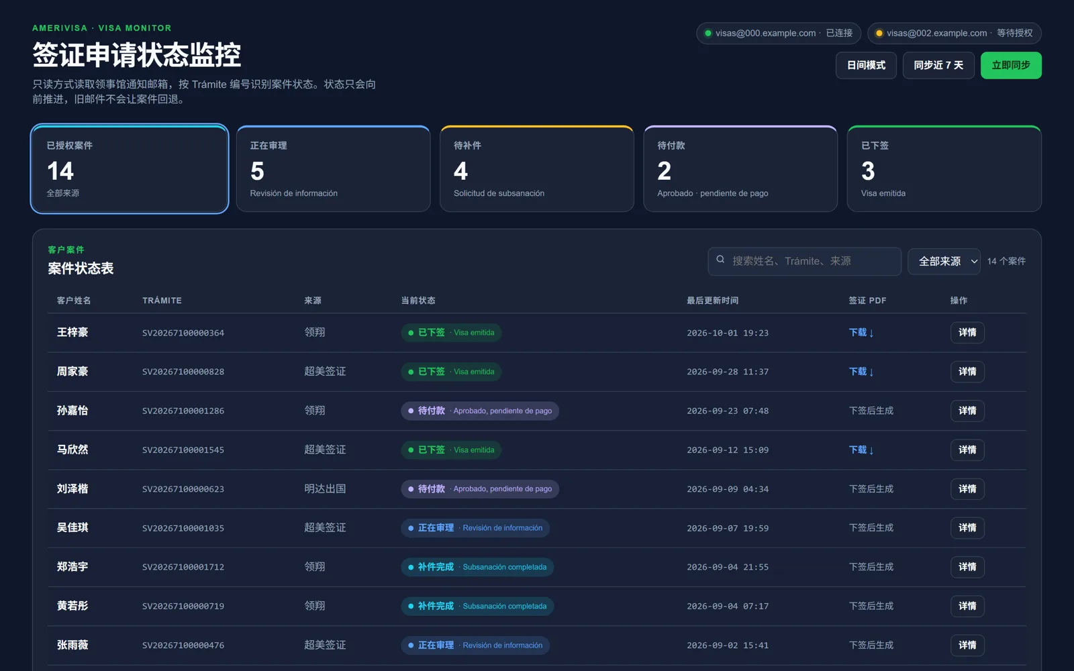Toggle 日间模式 day mode
This screenshot has height=671, width=1074.
866,65
